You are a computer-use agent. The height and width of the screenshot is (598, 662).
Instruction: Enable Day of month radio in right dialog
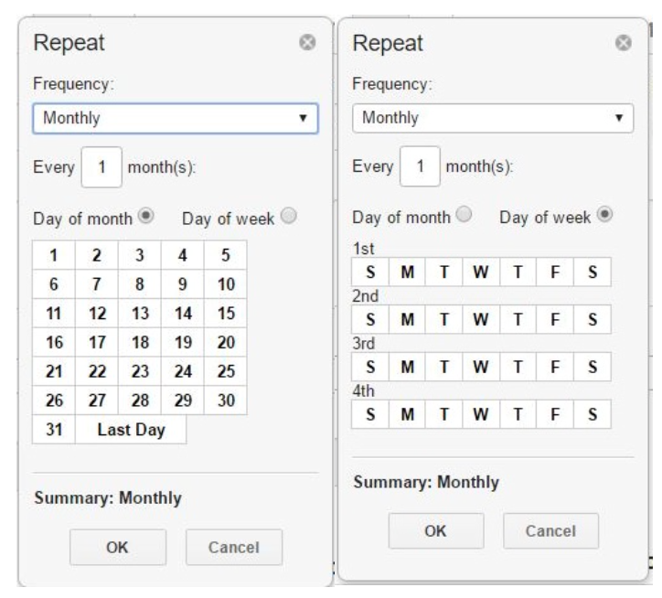[464, 217]
